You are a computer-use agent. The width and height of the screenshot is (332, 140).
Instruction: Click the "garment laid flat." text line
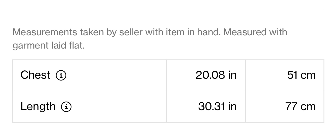49,46
